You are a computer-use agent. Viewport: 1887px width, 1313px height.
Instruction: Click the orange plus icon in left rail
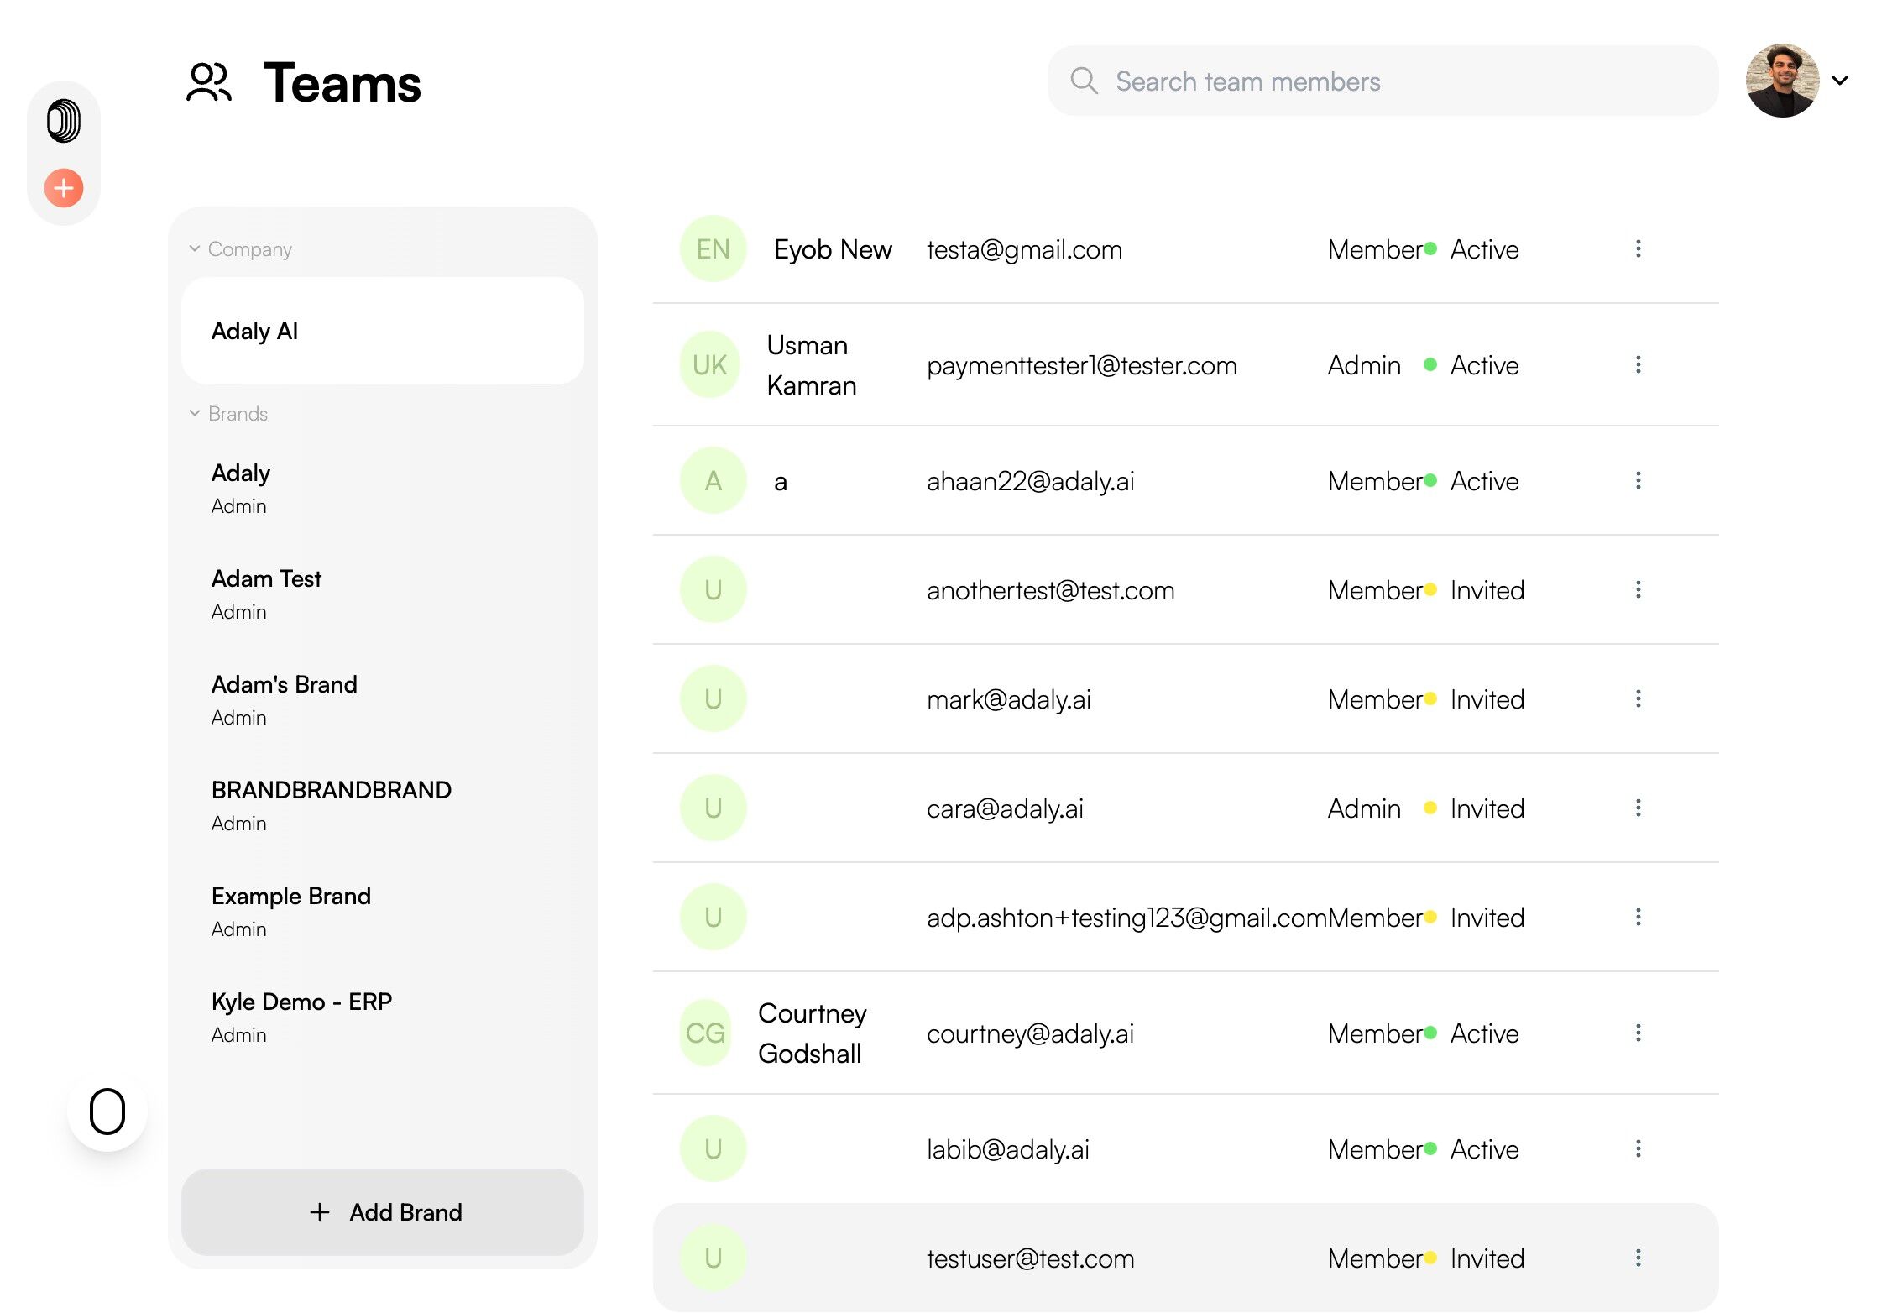pos(64,188)
